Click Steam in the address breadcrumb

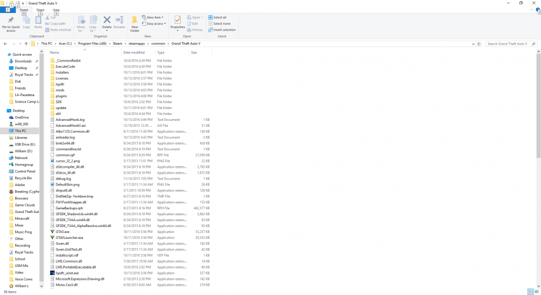(x=117, y=44)
